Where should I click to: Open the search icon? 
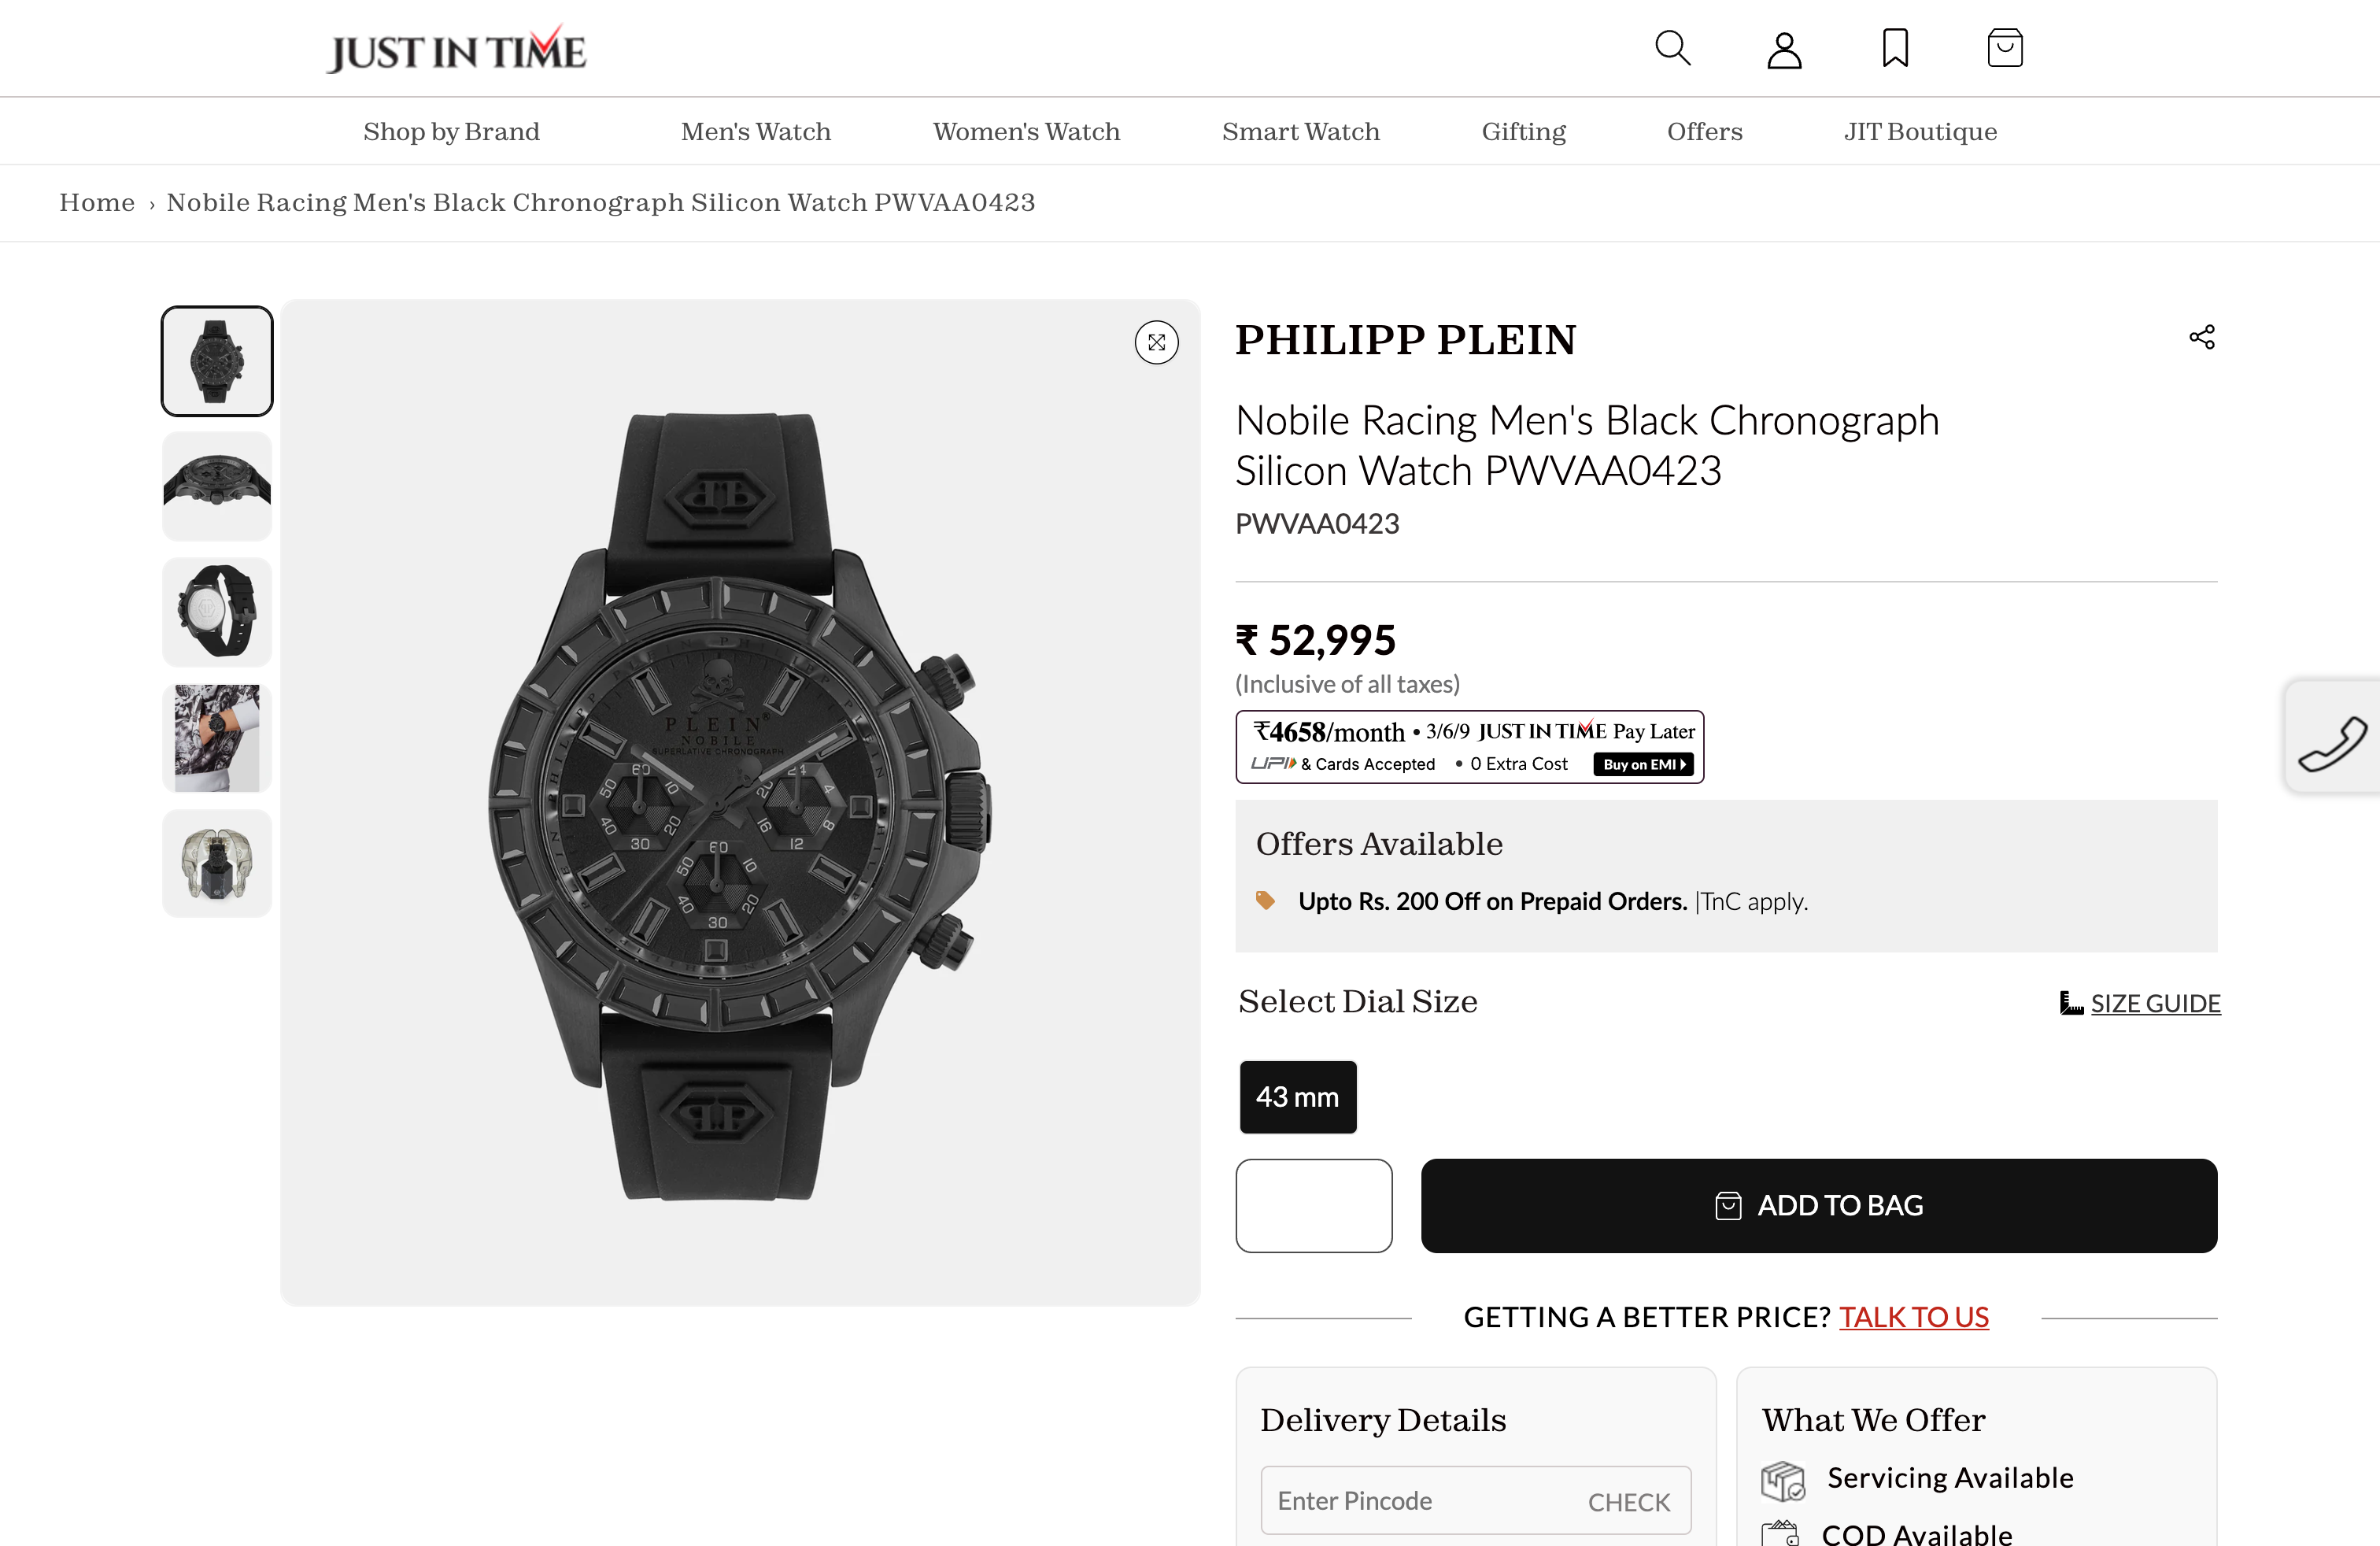click(1673, 47)
